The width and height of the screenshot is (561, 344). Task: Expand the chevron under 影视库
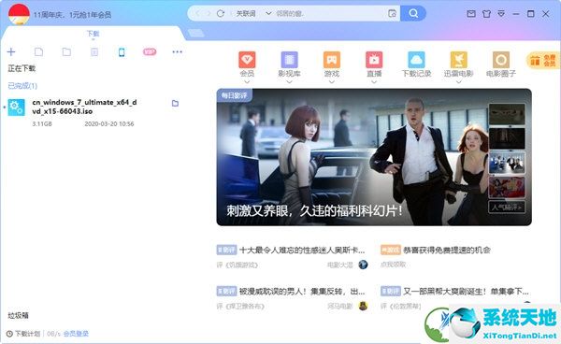click(290, 82)
